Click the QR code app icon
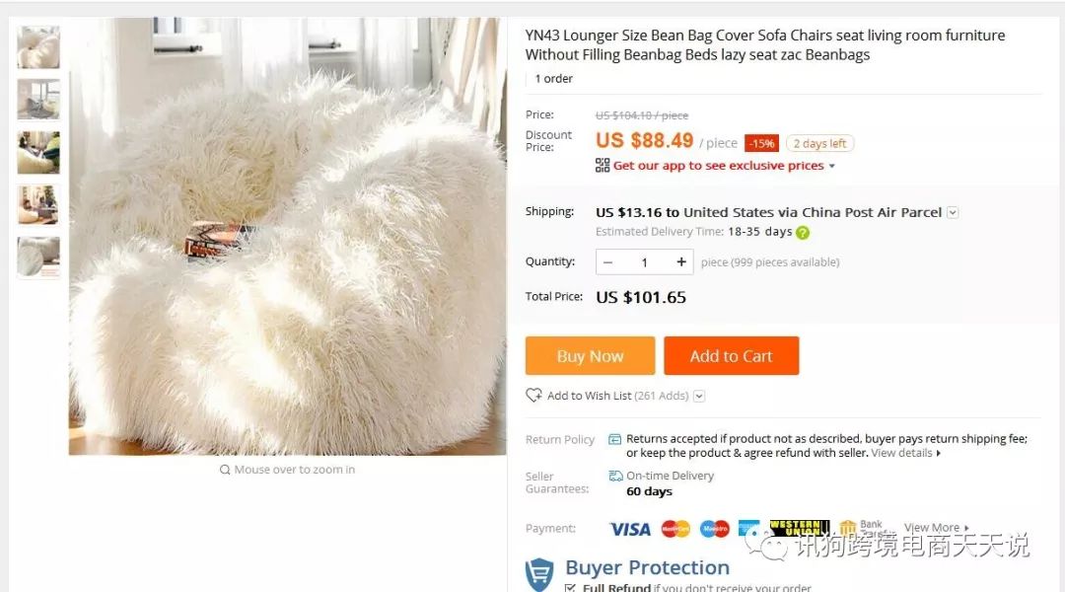 pos(603,166)
